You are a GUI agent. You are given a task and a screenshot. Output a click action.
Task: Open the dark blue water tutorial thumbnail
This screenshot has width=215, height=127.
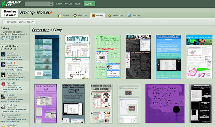(47, 57)
